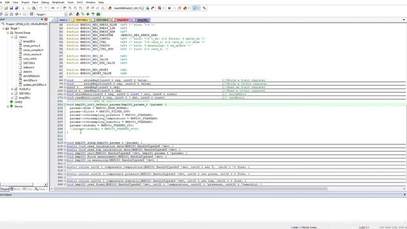
Task: Switch to the bmp280.c editor tab
Action: point(141,20)
